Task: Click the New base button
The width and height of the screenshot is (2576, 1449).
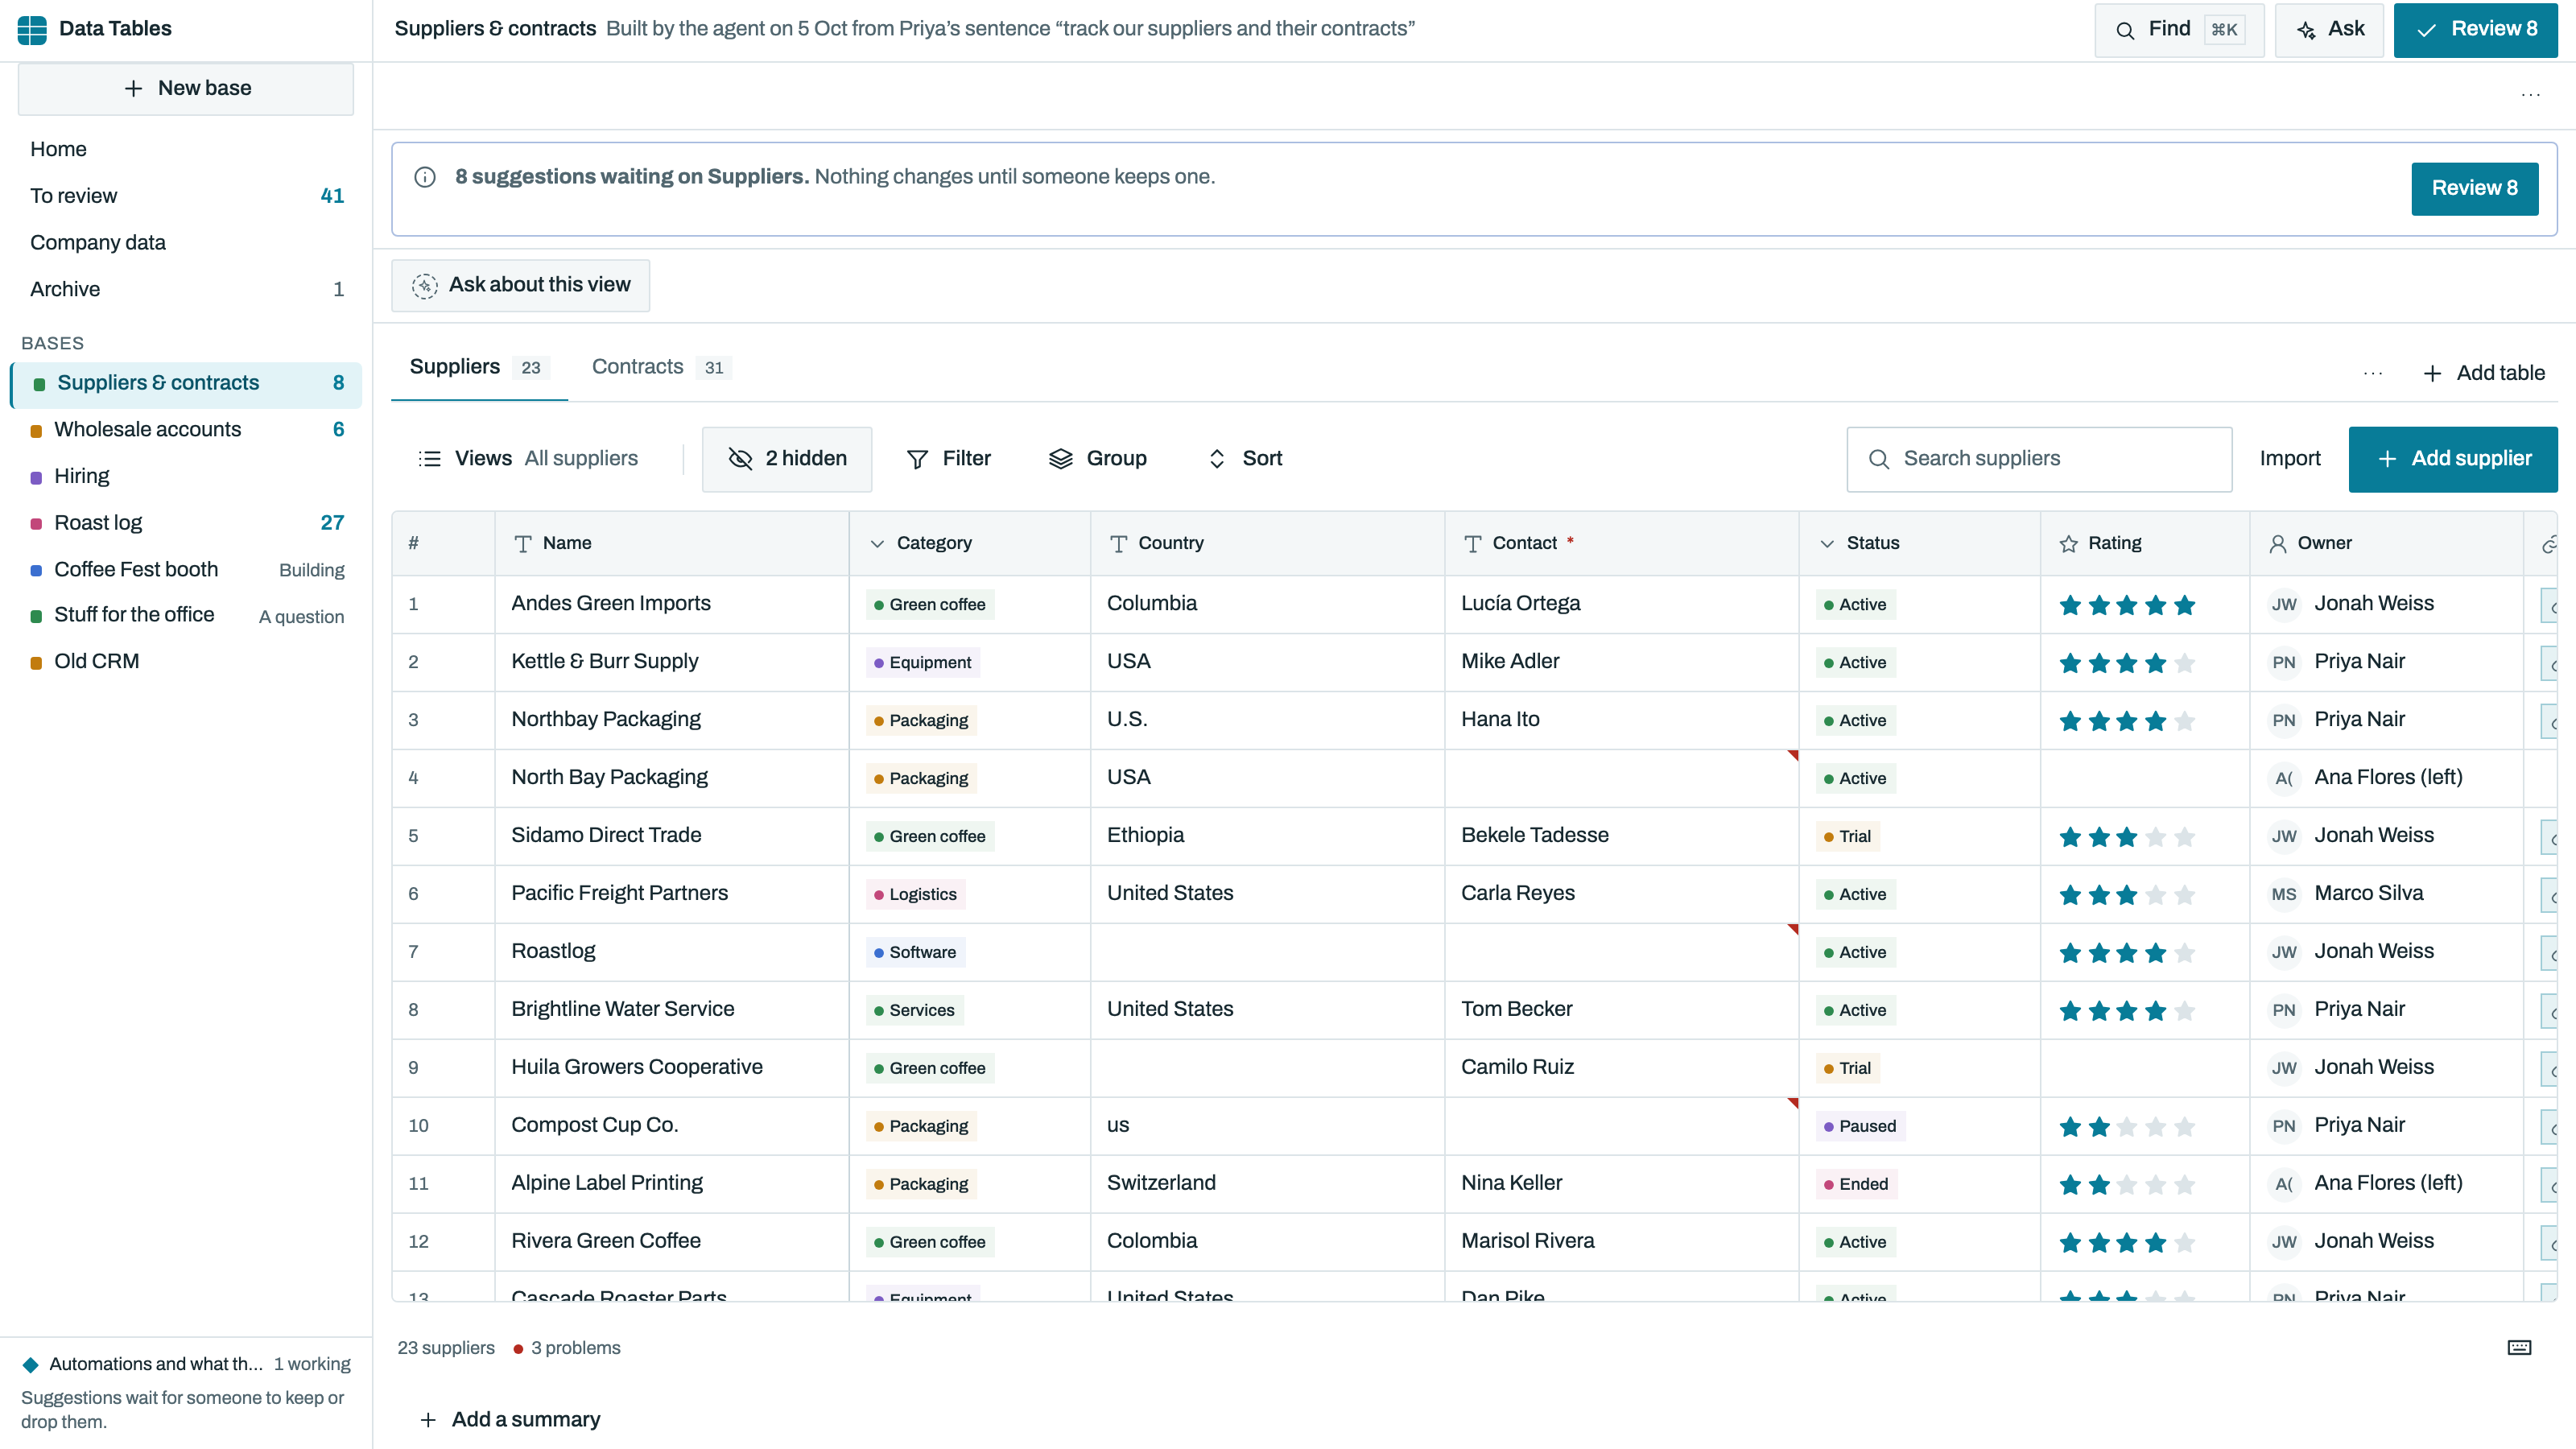Action: pos(186,89)
